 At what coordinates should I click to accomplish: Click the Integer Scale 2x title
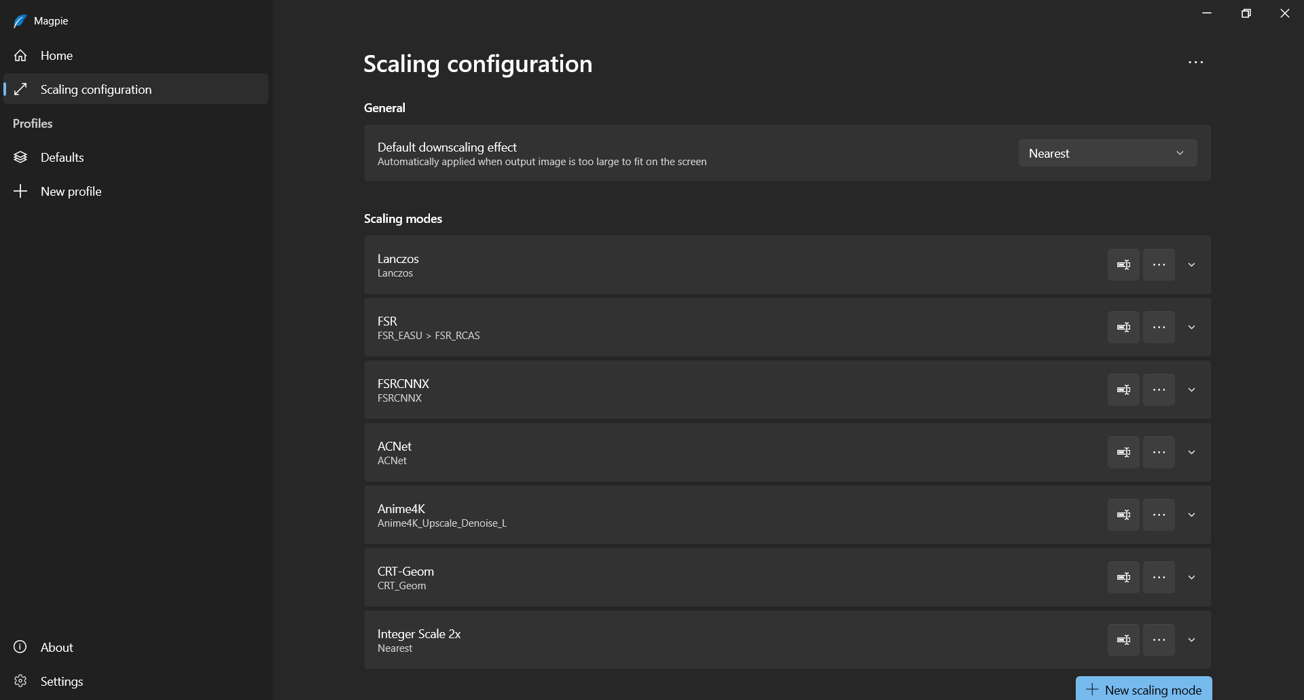(x=419, y=633)
